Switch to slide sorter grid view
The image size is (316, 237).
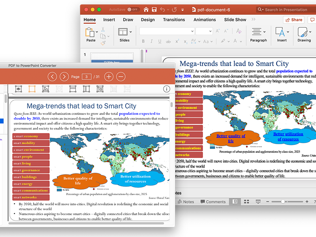click(246, 201)
